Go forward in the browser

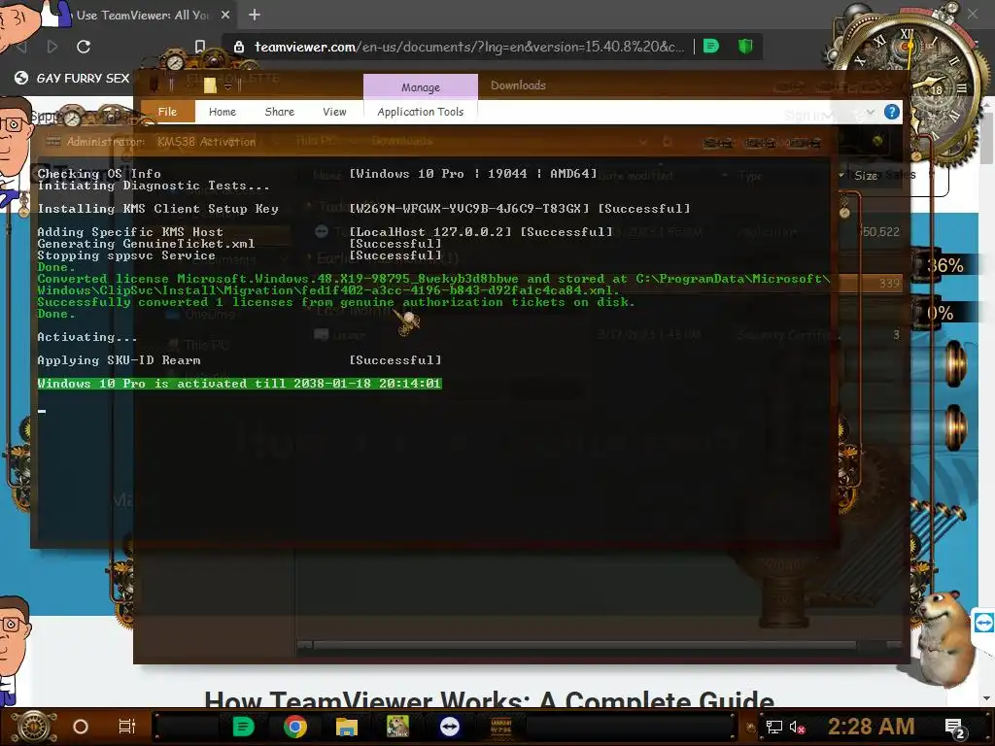pos(52,47)
